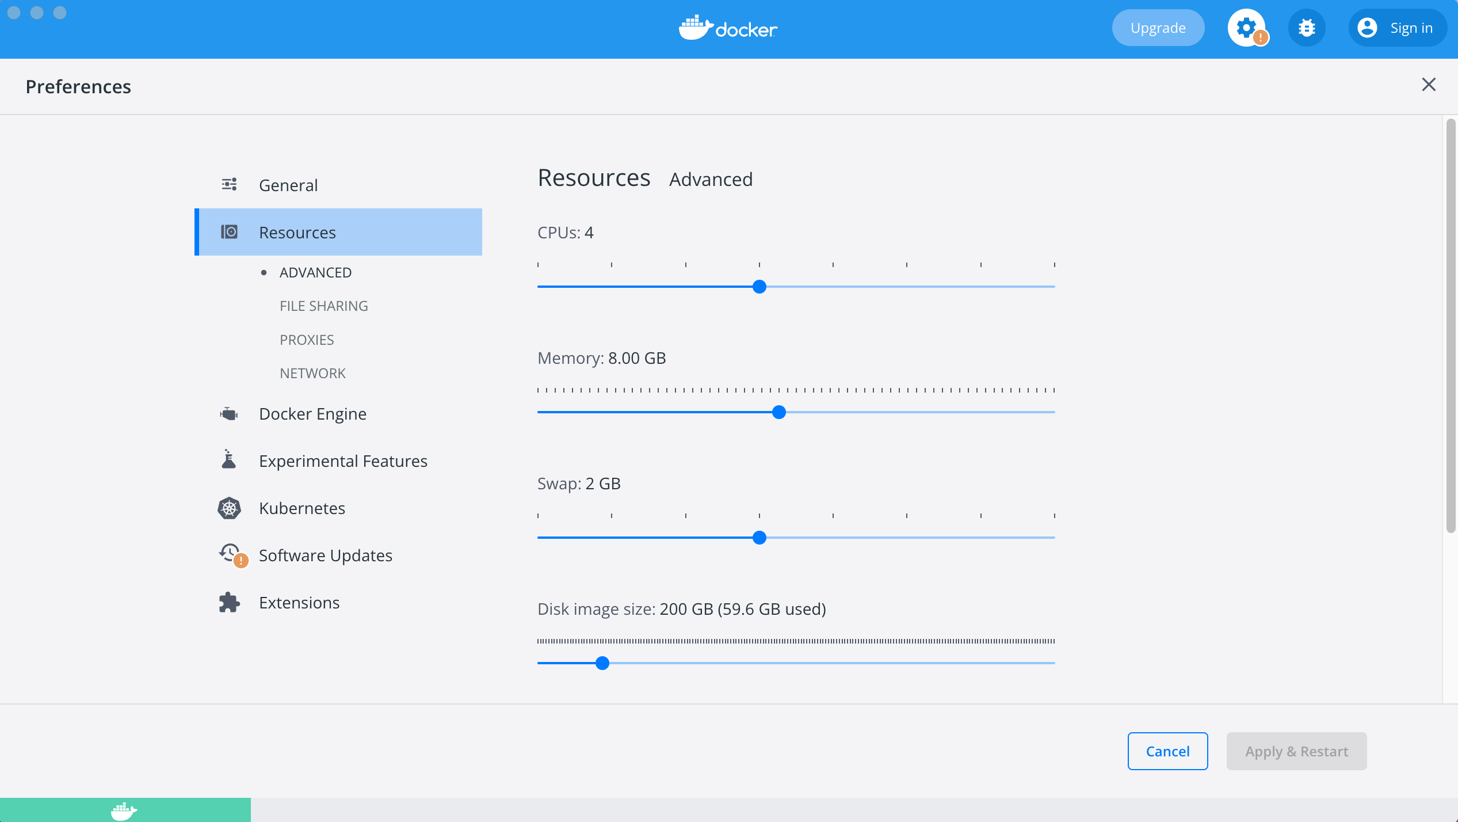The width and height of the screenshot is (1458, 822).
Task: Open Experimental Features settings
Action: point(338,461)
